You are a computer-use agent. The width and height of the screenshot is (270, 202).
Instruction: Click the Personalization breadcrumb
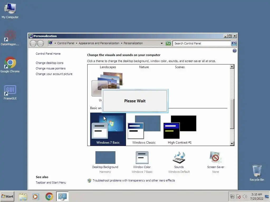click(133, 43)
